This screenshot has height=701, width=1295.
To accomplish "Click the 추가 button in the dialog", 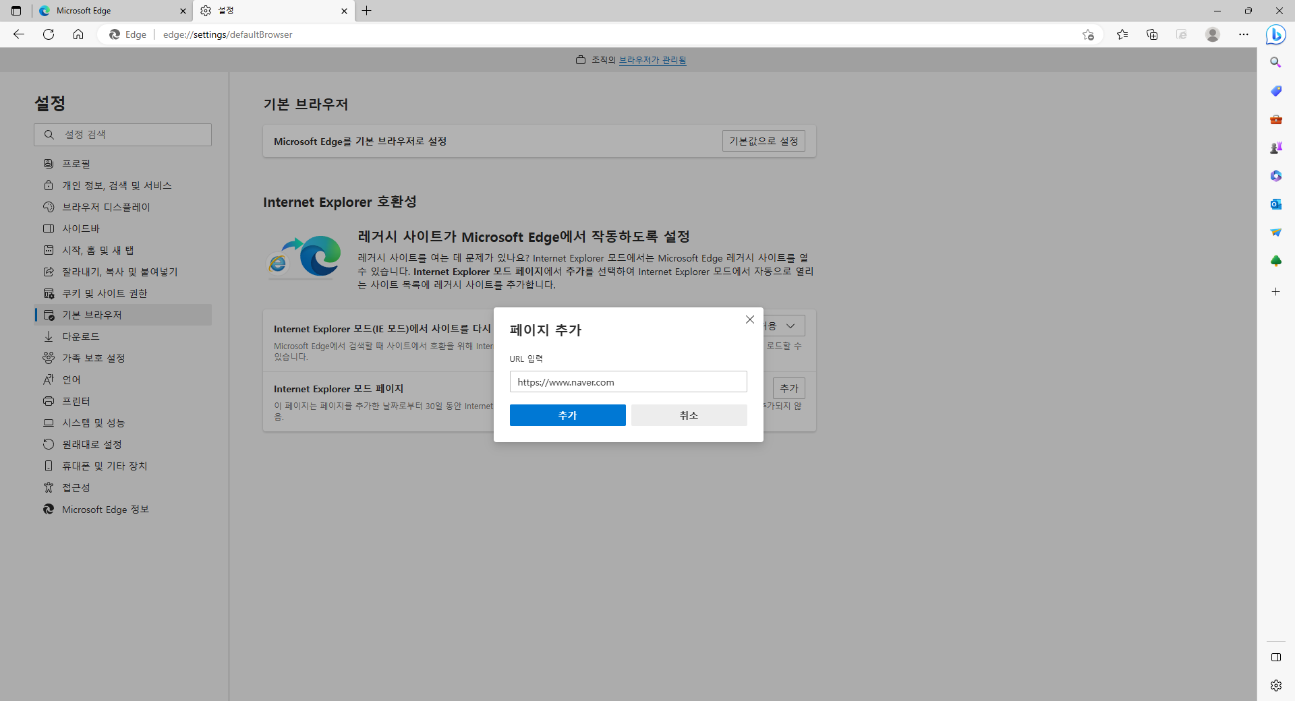I will tap(567, 415).
